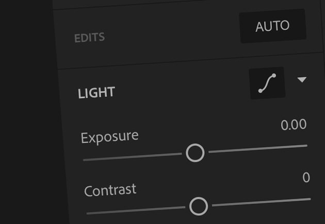The width and height of the screenshot is (325, 224).
Task: Click the Contrast label text
Action: coord(110,190)
